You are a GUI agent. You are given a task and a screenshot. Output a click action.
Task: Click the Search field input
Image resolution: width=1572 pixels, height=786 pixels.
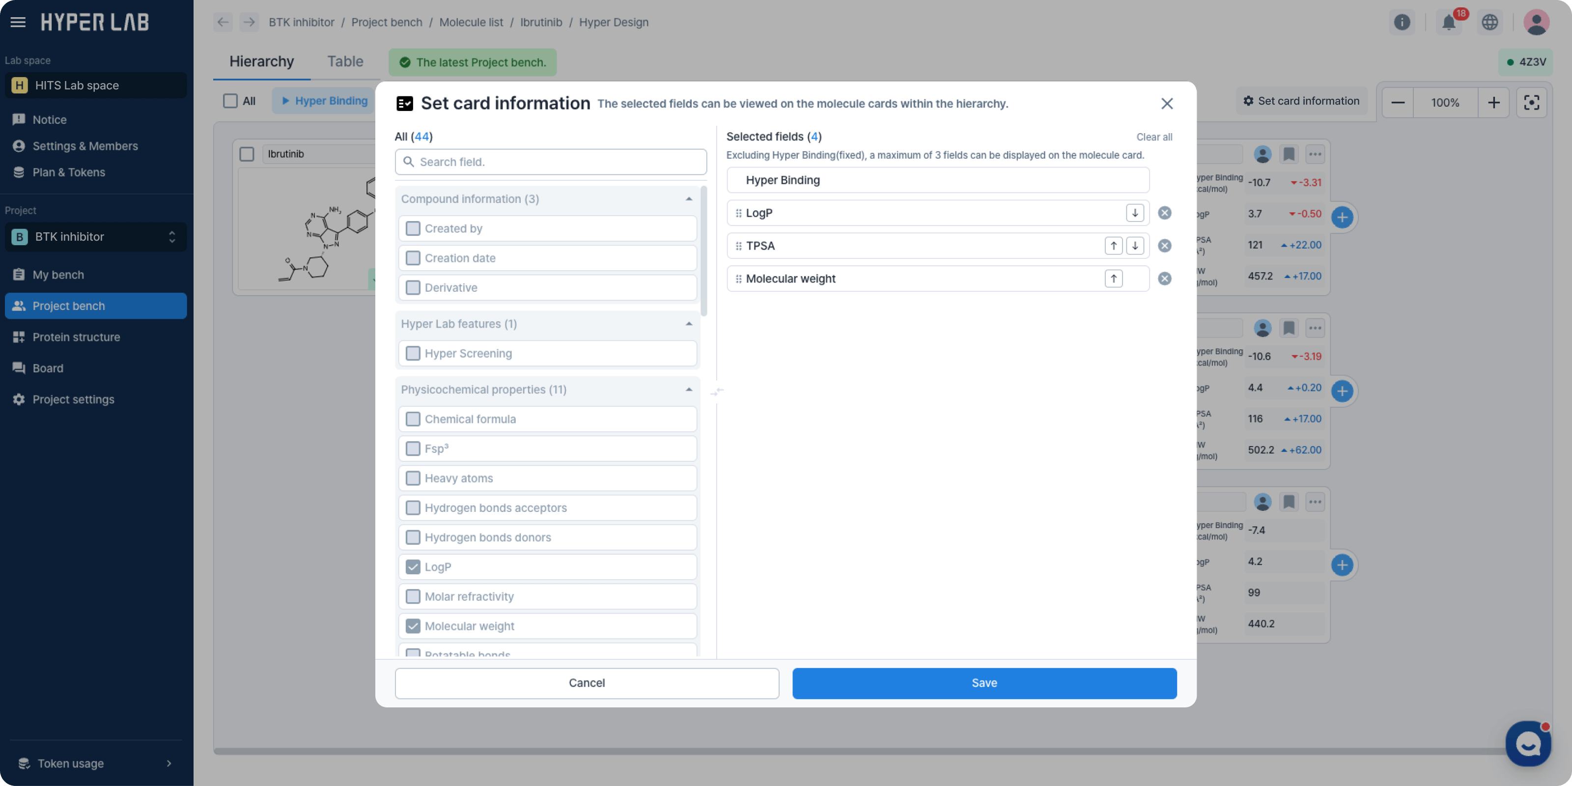tap(550, 162)
